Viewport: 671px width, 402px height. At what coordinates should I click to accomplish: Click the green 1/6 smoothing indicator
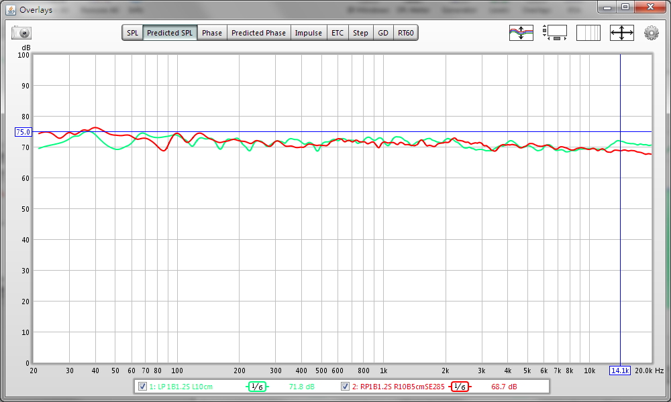point(256,387)
